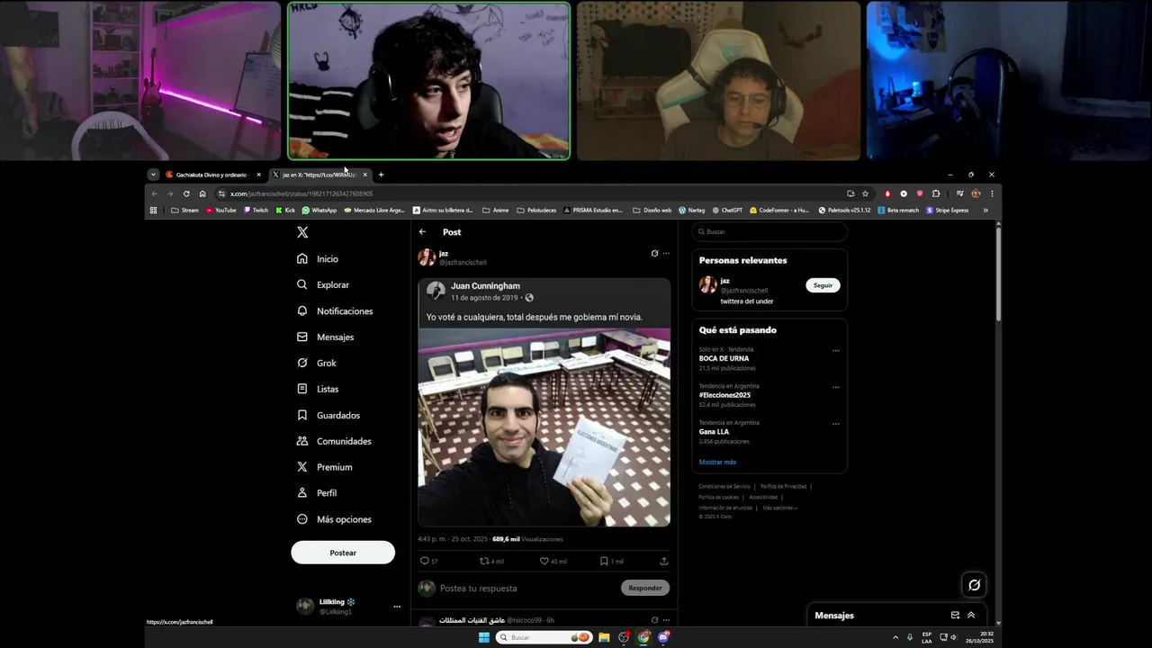
Task: Open Mensajes in left sidebar
Action: 325,337
